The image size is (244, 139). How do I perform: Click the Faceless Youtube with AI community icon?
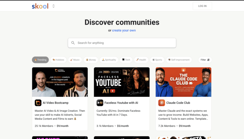[100, 103]
